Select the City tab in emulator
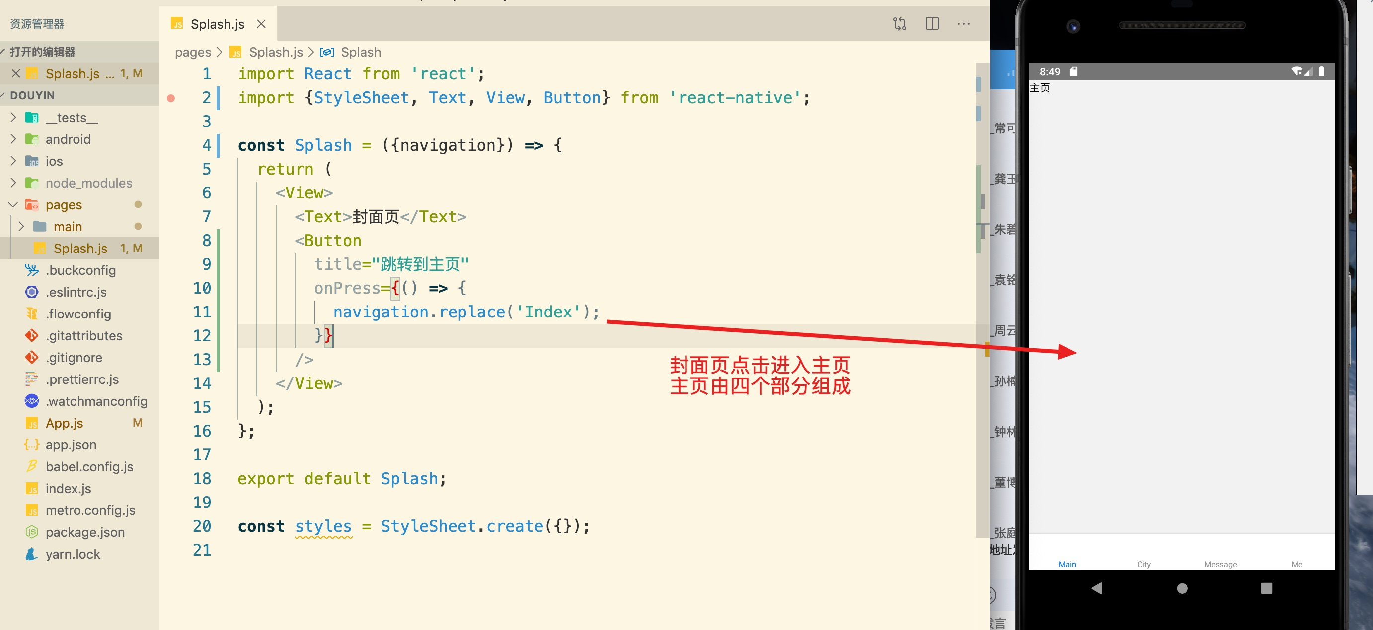 click(1144, 564)
